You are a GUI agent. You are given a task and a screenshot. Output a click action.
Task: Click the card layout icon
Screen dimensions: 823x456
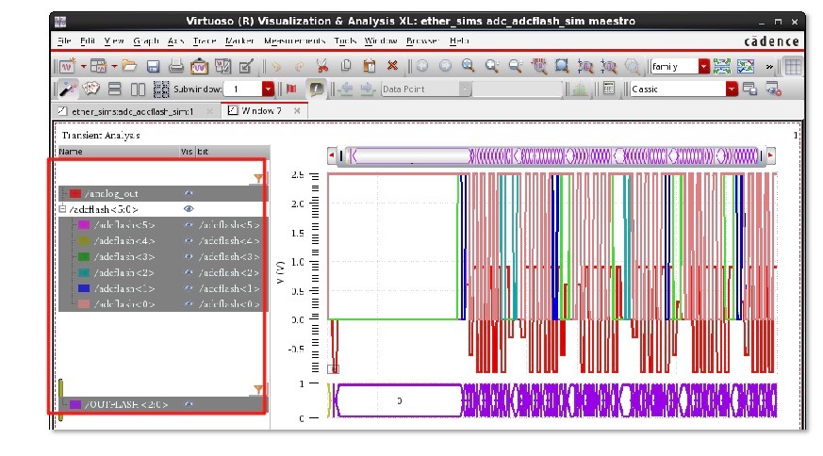click(91, 89)
